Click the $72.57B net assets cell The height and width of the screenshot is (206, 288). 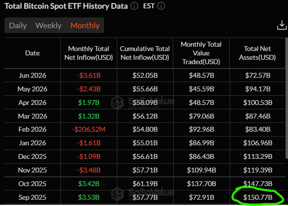[x=258, y=75]
